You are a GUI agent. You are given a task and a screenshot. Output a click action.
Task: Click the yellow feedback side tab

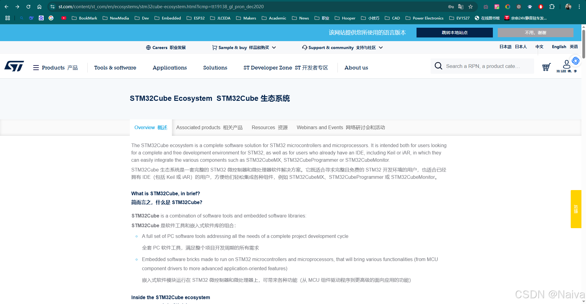click(576, 209)
